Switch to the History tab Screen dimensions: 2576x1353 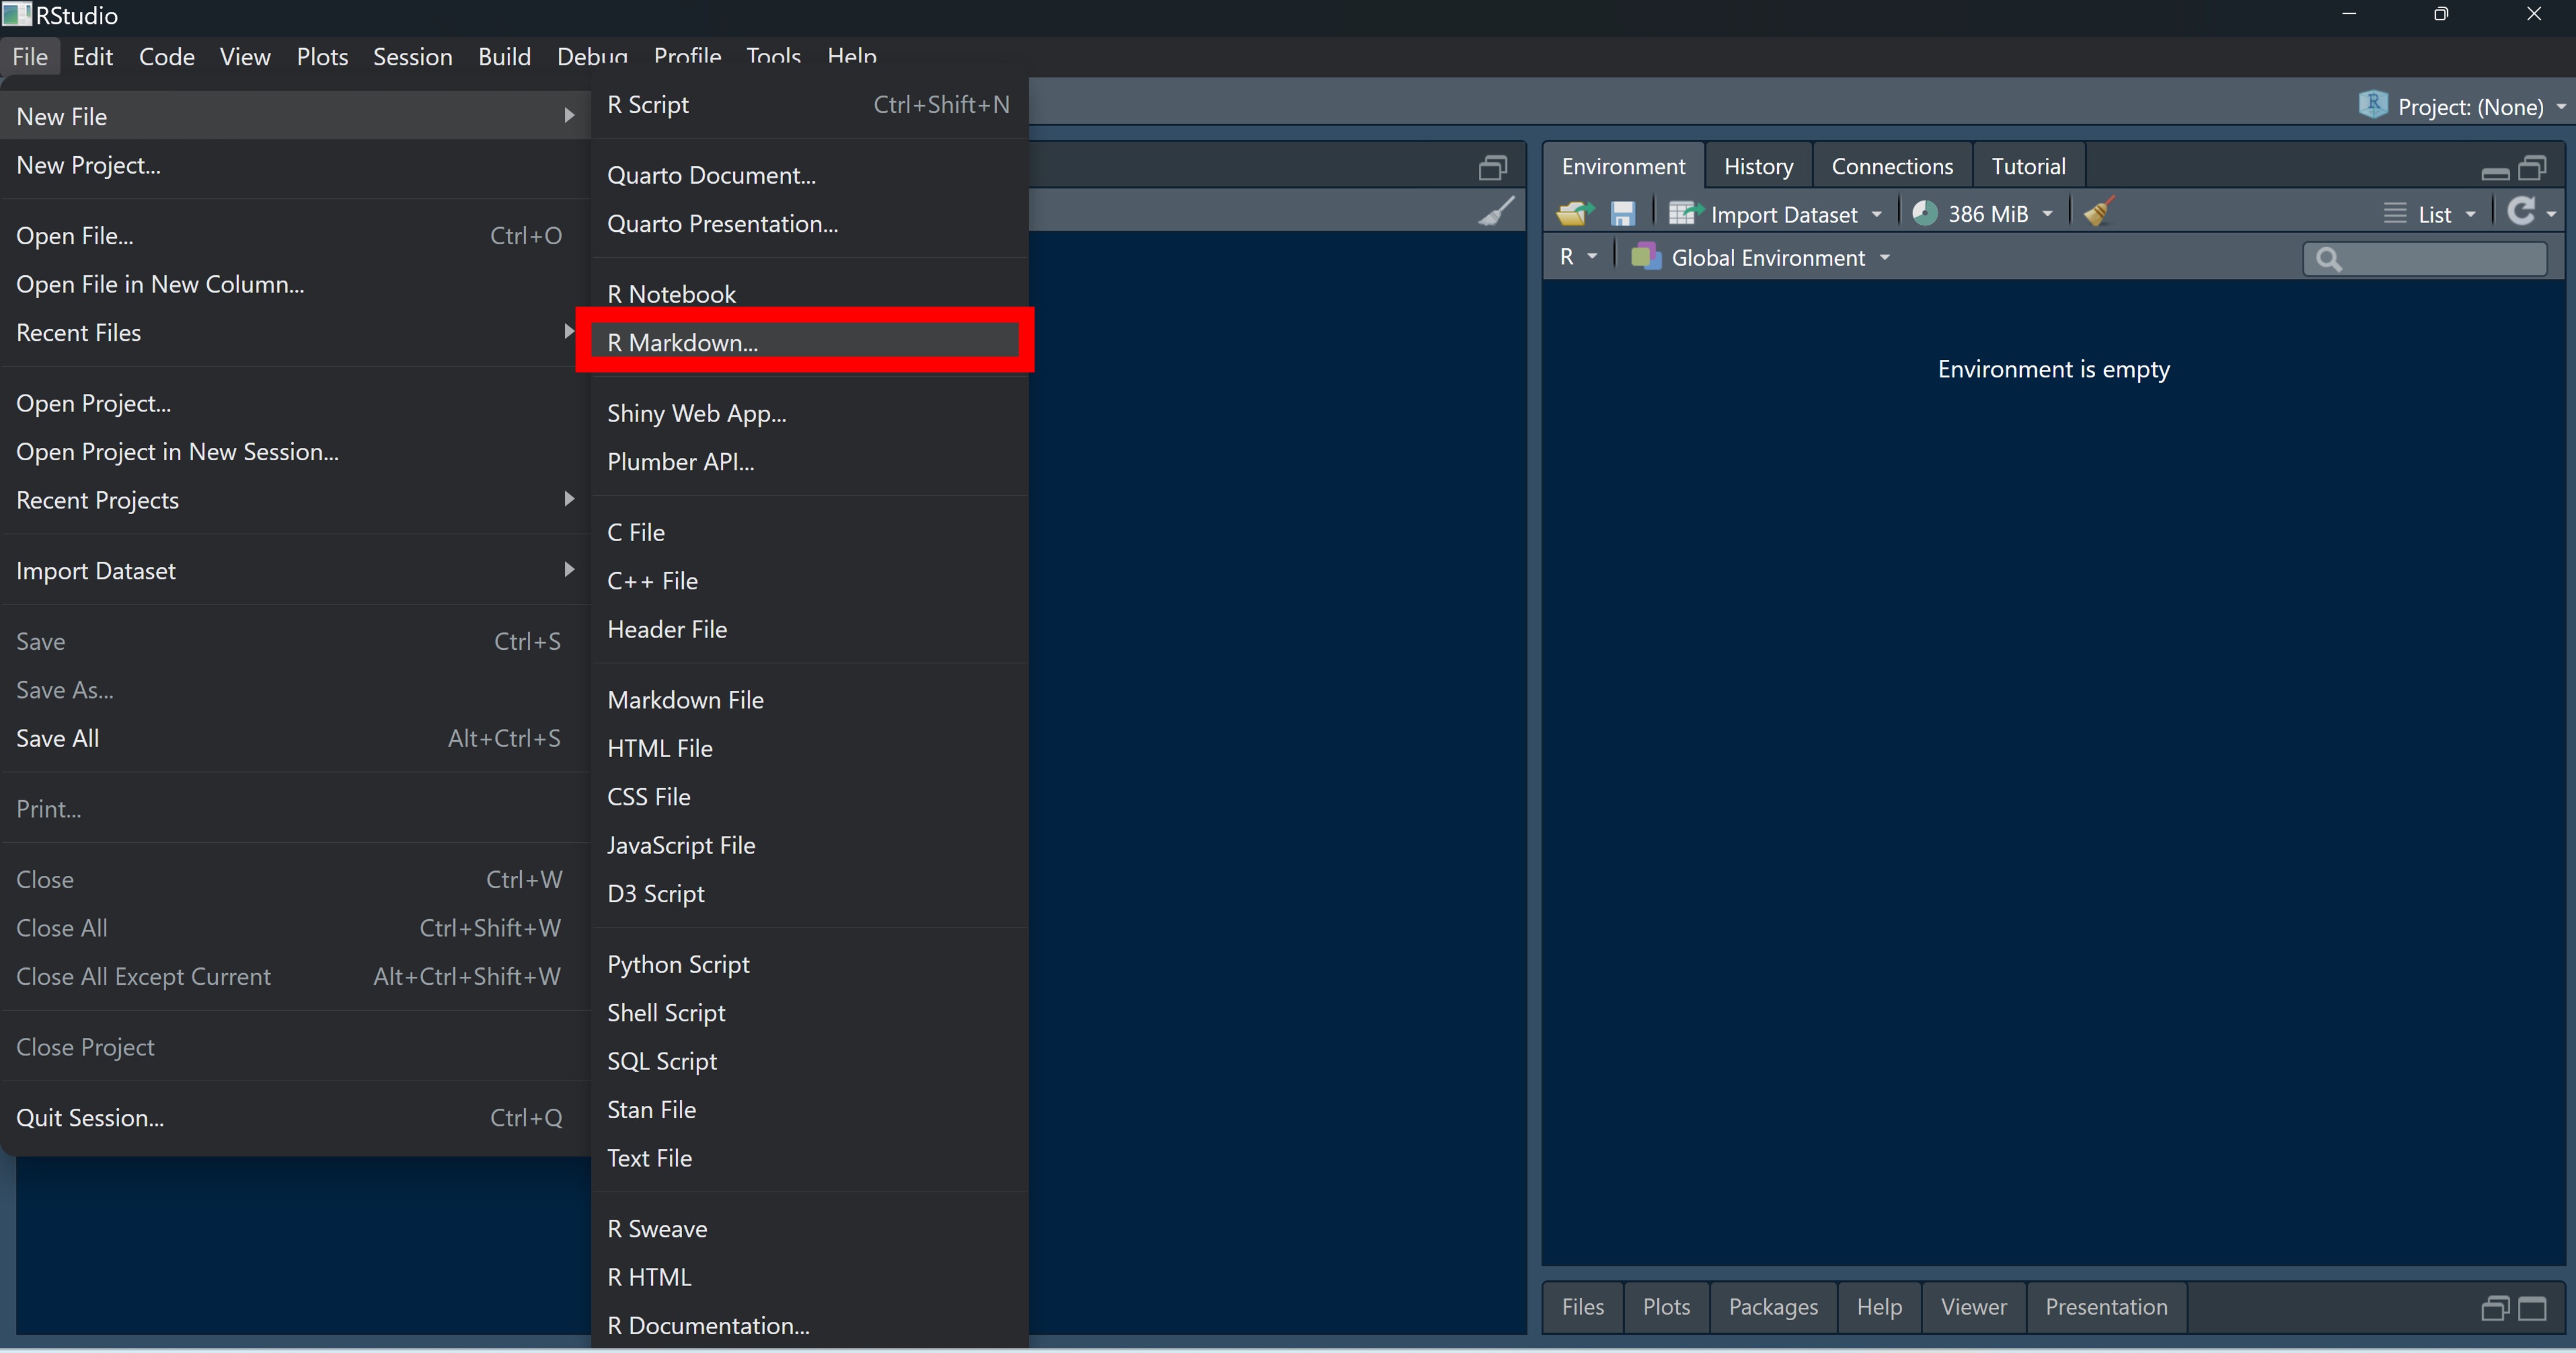1758,166
